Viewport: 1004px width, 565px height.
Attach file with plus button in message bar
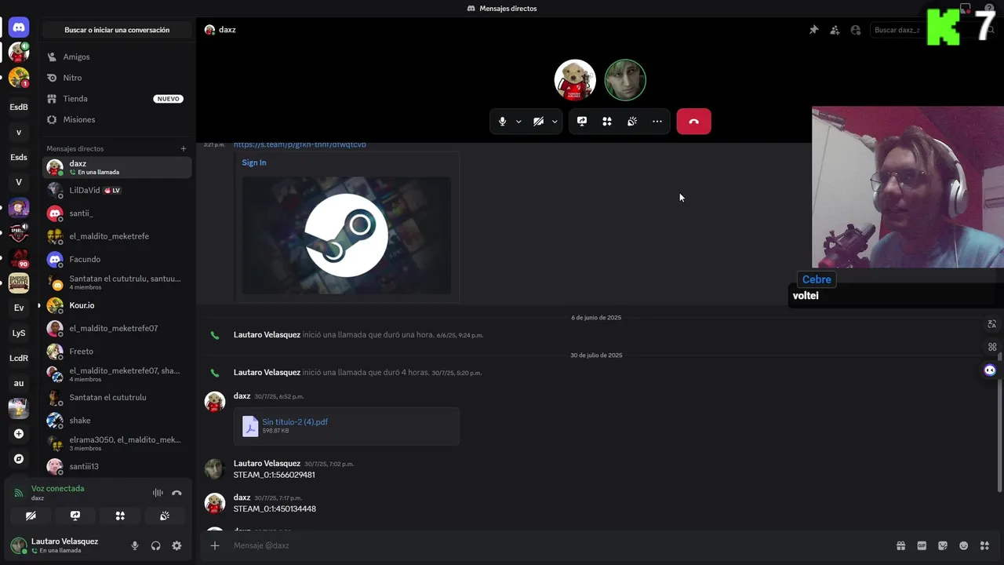pyautogui.click(x=215, y=545)
